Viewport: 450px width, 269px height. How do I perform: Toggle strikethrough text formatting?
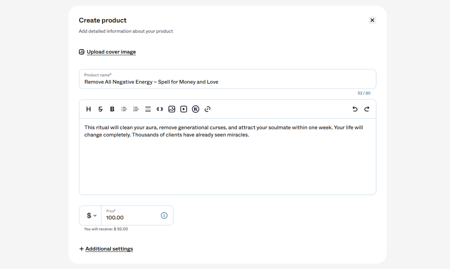tap(100, 109)
